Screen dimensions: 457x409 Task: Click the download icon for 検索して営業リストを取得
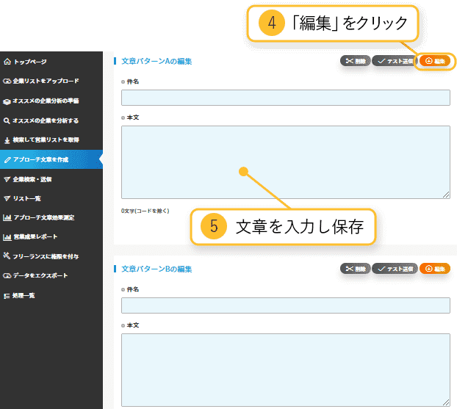point(7,140)
